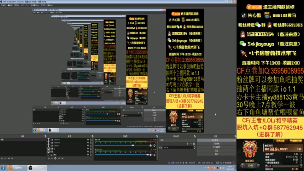The width and height of the screenshot is (304, 171).
Task: Open the 帮助(H) menu
Action: [50, 5]
